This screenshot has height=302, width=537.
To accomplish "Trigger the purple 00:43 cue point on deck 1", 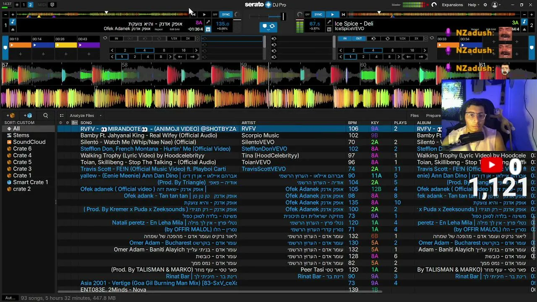I will 89,45.
